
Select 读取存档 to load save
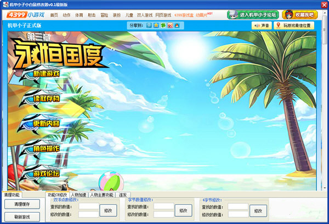[46, 98]
